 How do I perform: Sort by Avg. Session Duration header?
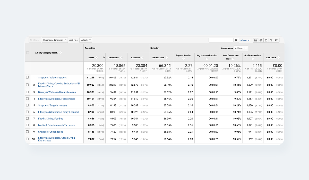(207, 56)
